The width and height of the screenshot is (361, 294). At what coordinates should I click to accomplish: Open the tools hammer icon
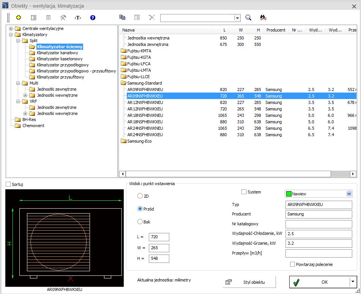63,17
